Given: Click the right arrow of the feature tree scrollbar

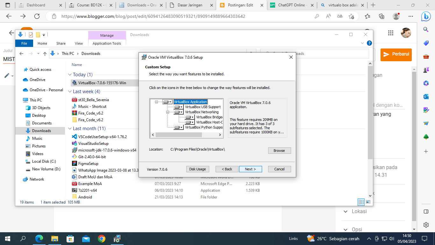Looking at the screenshot, I should coord(220,135).
